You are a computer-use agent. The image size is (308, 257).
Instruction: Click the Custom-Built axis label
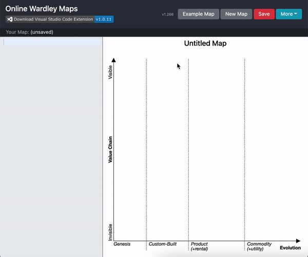[x=162, y=244]
